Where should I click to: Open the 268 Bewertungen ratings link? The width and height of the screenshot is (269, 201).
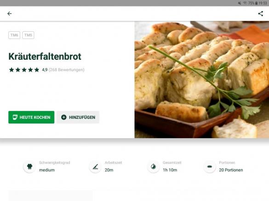[x=67, y=70]
